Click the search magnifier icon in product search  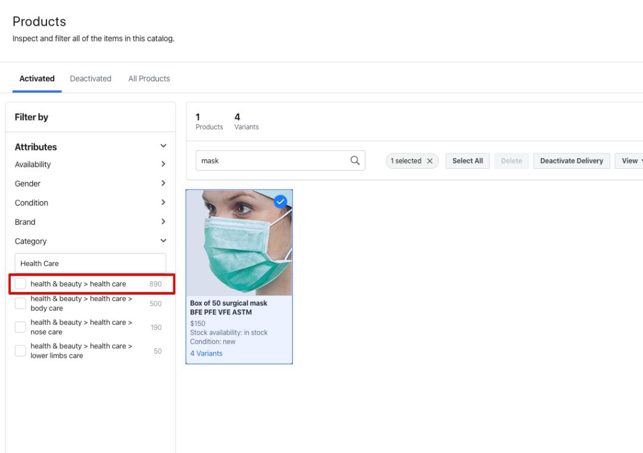click(355, 161)
